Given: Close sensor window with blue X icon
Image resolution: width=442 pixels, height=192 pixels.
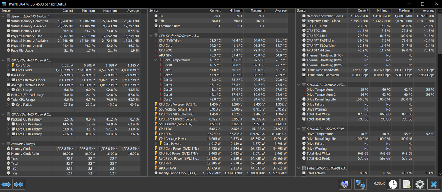Looking at the screenshot, I should 434,184.
